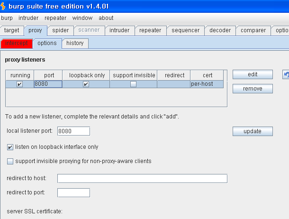Switch to the red intercept sub-tab

[17, 43]
